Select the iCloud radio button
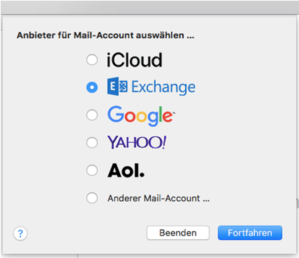Image resolution: width=299 pixels, height=258 pixels. coord(92,60)
